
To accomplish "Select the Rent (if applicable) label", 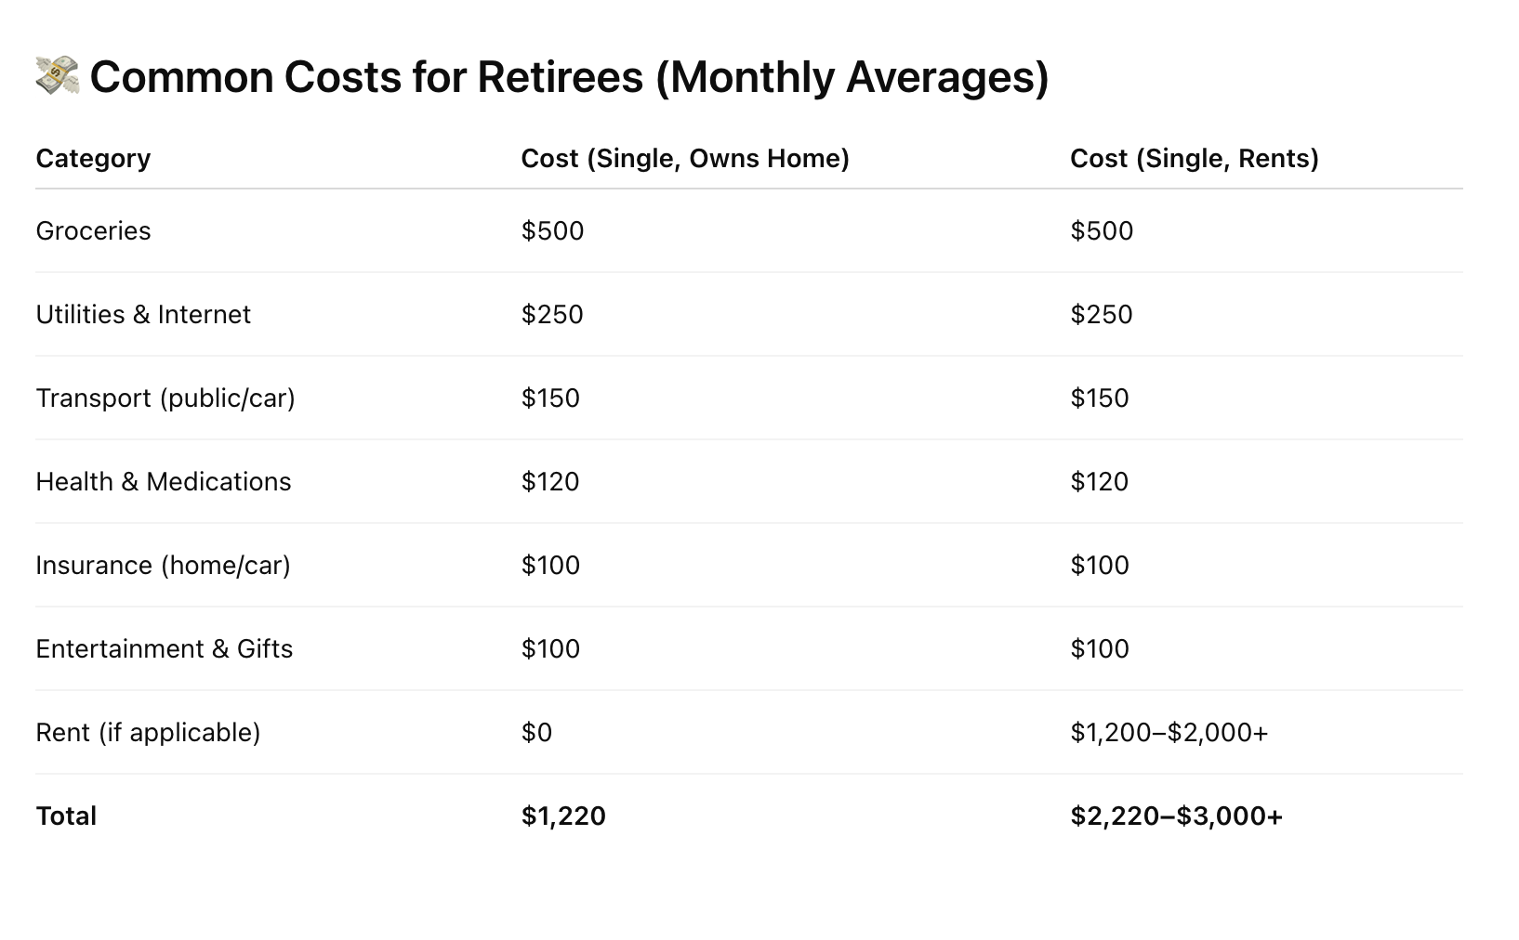I will [x=148, y=732].
